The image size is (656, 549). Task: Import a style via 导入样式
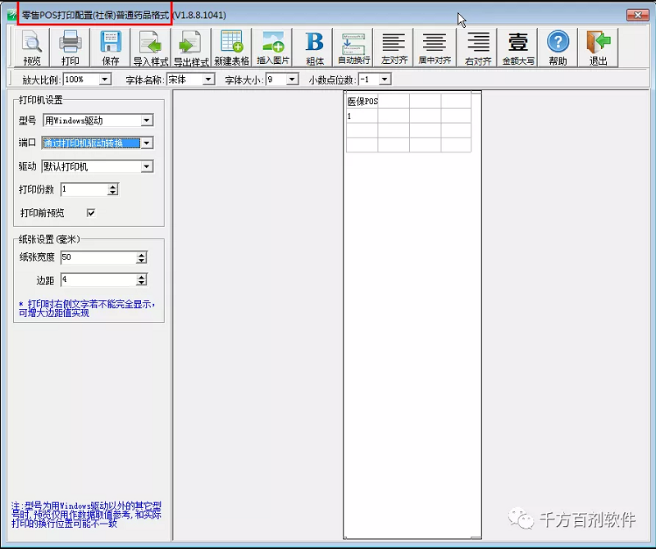point(151,48)
